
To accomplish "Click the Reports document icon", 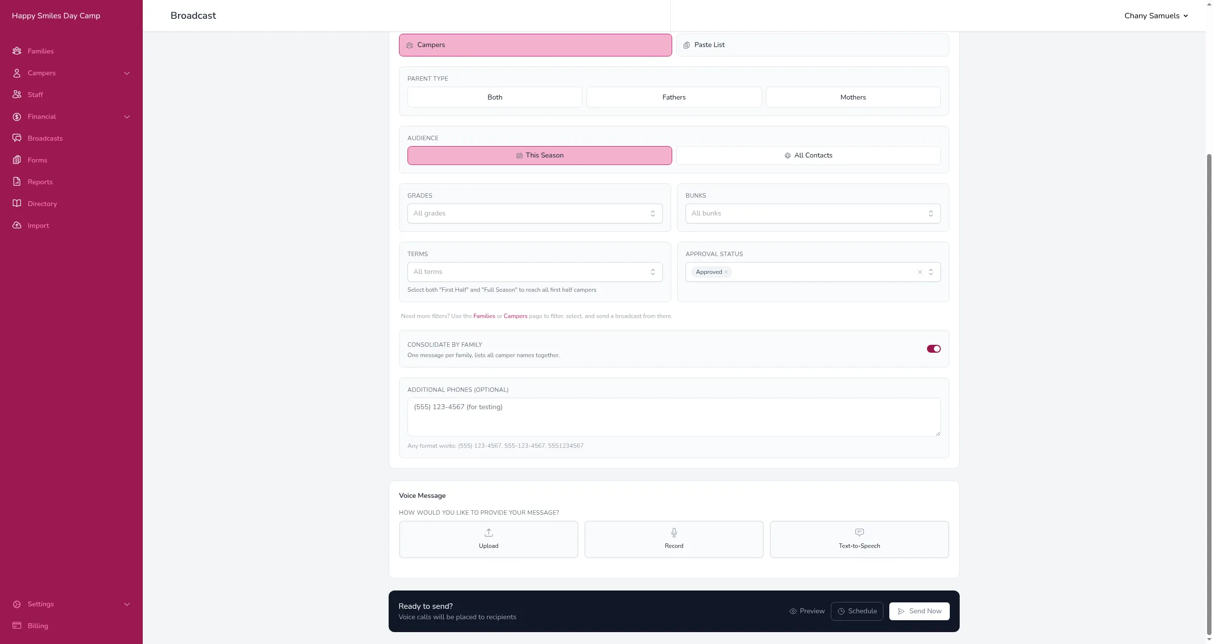I will coord(17,182).
